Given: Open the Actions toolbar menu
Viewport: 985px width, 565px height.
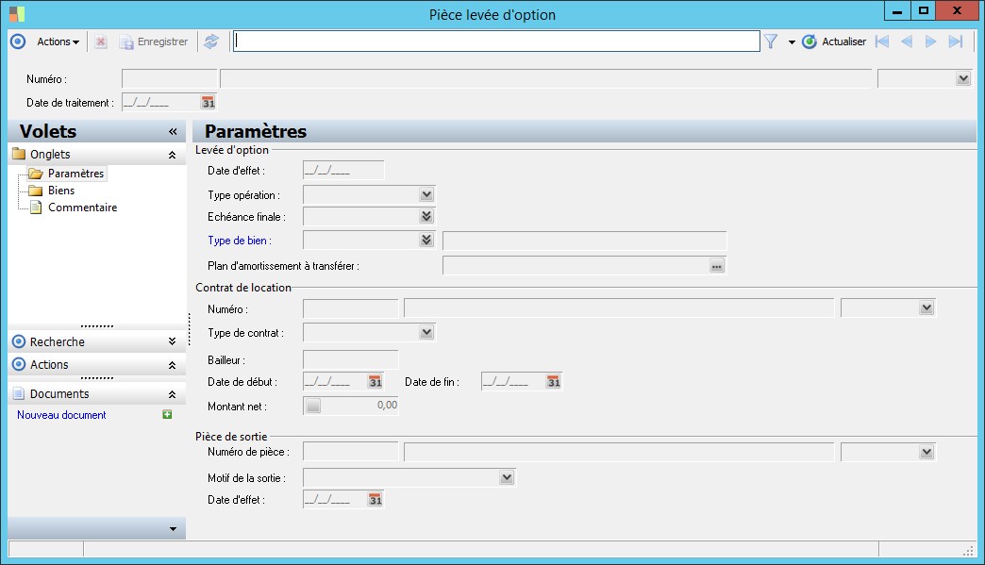Looking at the screenshot, I should point(58,42).
